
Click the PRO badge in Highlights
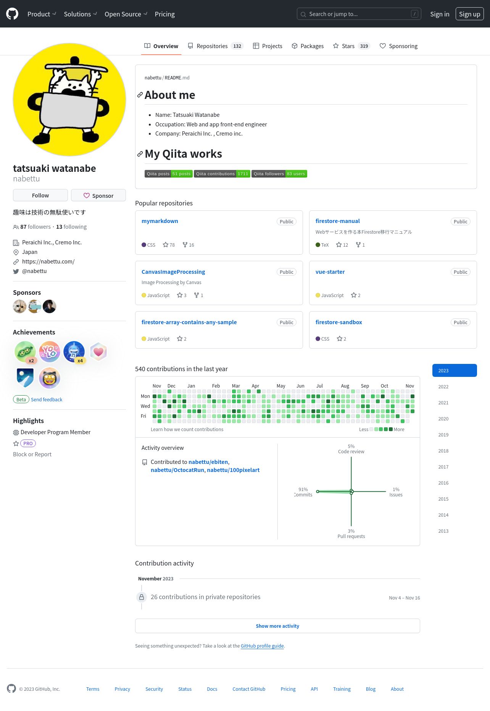tap(28, 443)
